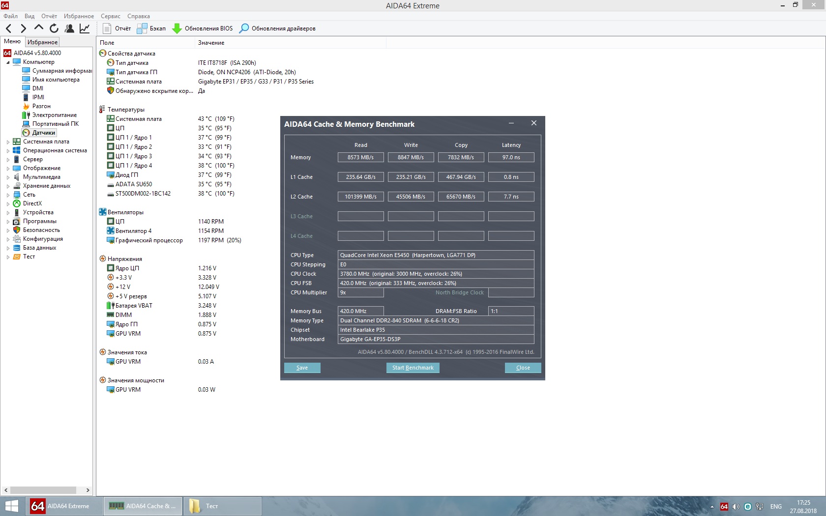Switch to the Меню tab

pyautogui.click(x=12, y=42)
